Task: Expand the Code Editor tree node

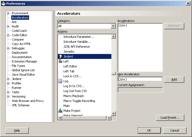Action: 8,35
